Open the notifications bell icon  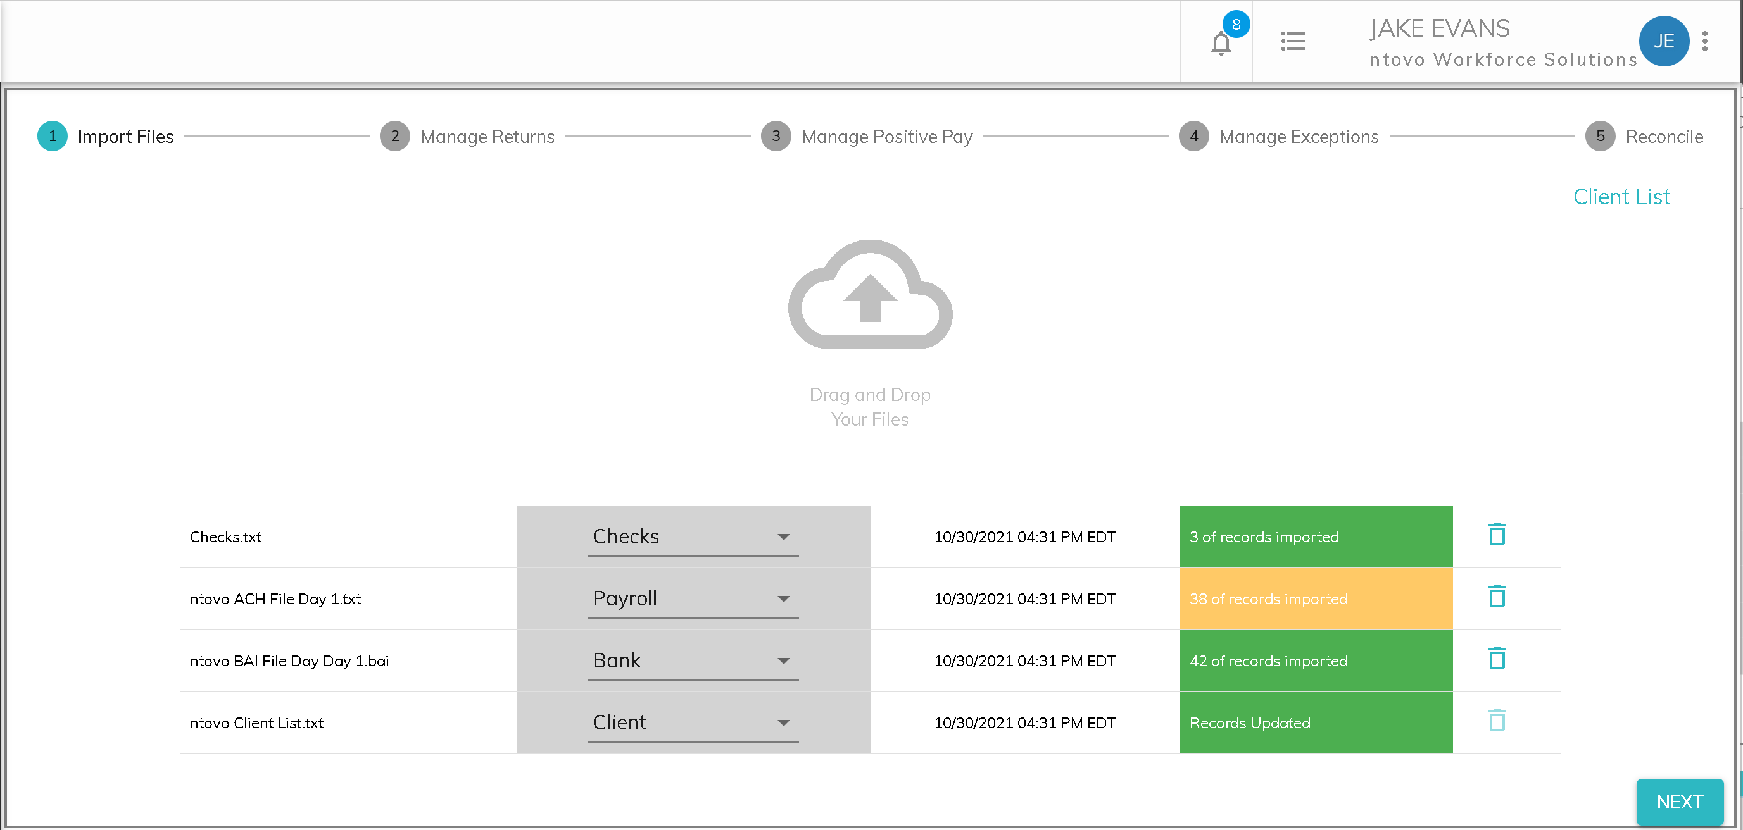click(x=1221, y=44)
